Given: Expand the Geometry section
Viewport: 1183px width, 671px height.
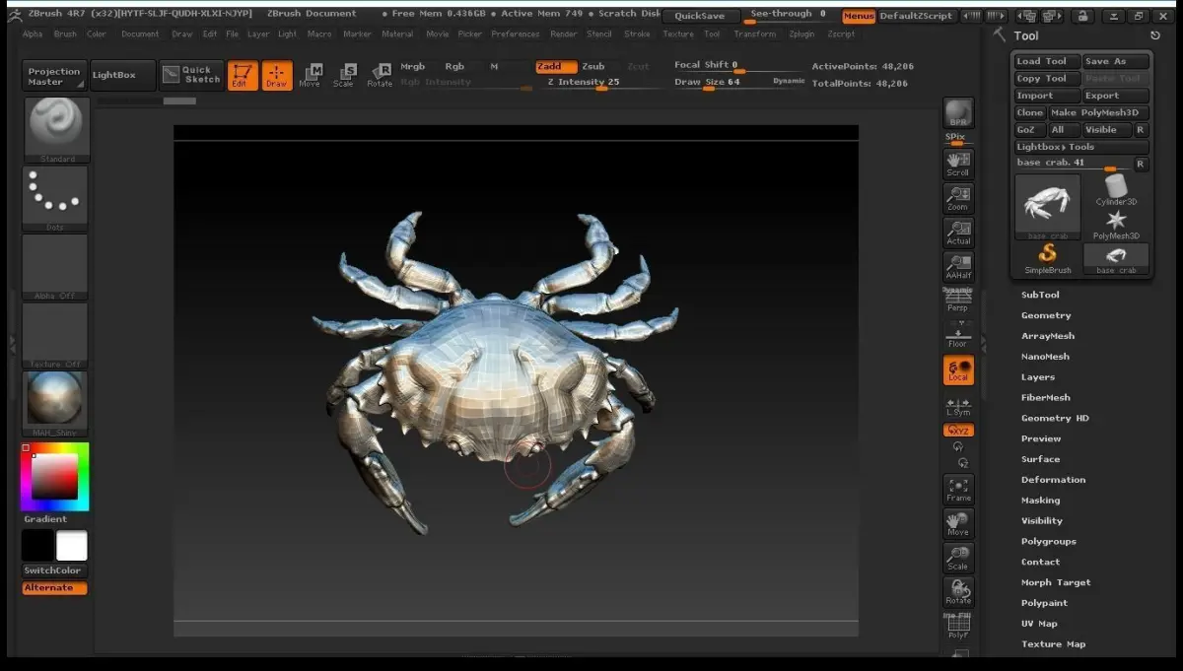Looking at the screenshot, I should tap(1046, 315).
